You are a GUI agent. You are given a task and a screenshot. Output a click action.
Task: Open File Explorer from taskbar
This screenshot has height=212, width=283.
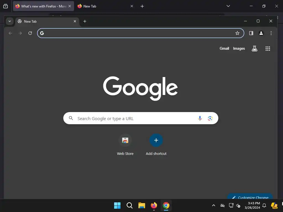tap(142, 205)
